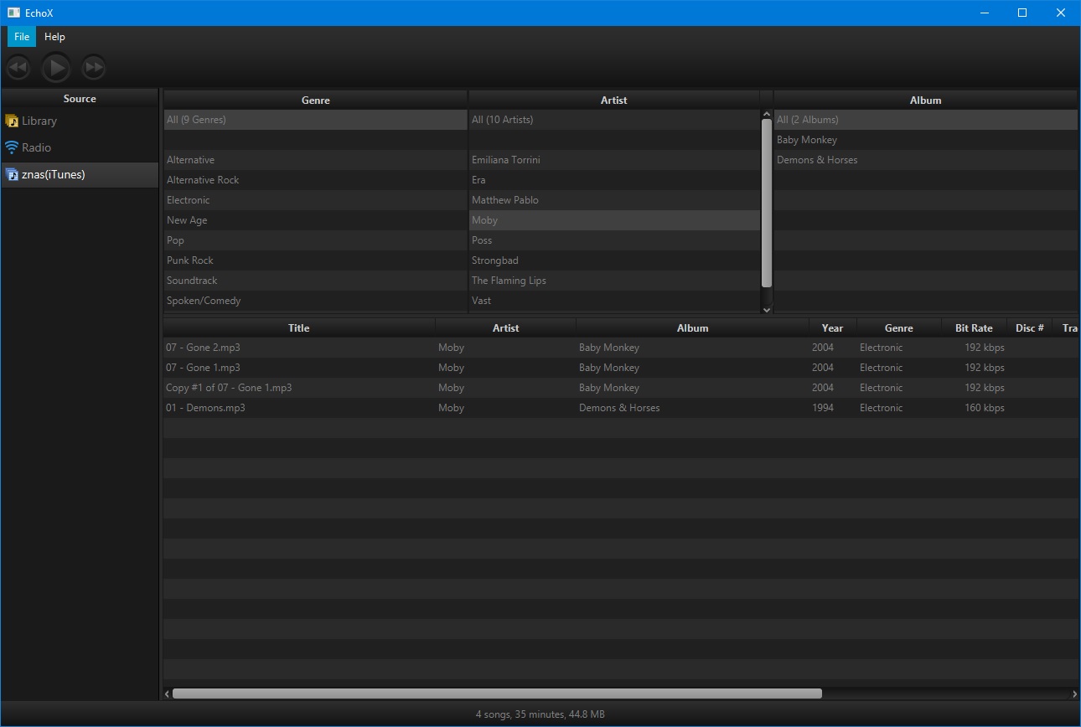Sort songs by Title column header
Screen dimensions: 1081x727
[299, 327]
